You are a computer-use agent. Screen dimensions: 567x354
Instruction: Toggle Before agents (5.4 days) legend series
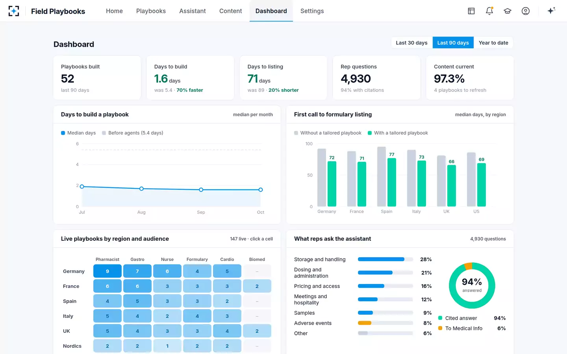[x=133, y=133]
